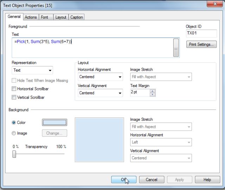This screenshot has width=225, height=190.
Task: Click the OK button
Action: (x=124, y=179)
